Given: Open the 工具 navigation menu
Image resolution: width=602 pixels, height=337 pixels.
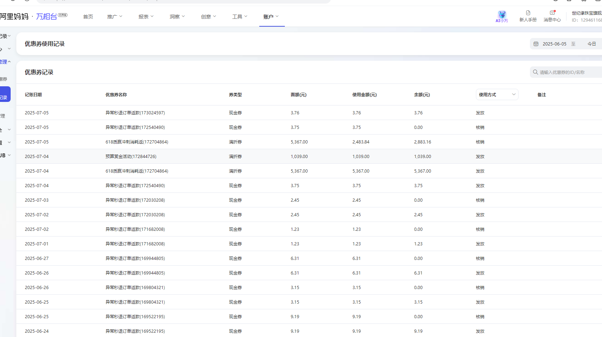Looking at the screenshot, I should point(239,17).
